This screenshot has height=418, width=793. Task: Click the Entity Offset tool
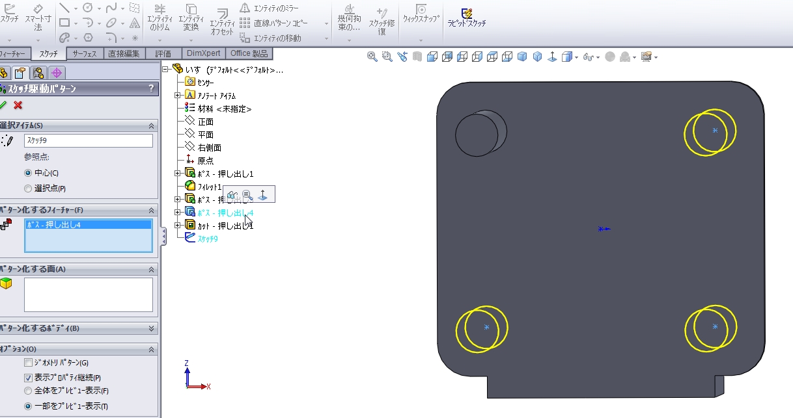click(222, 21)
